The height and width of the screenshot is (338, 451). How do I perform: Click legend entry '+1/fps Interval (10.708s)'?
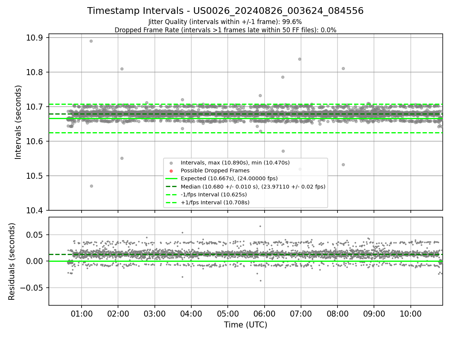(x=215, y=202)
